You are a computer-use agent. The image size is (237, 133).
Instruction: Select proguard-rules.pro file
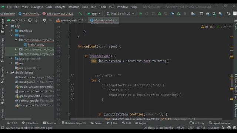point(34,91)
